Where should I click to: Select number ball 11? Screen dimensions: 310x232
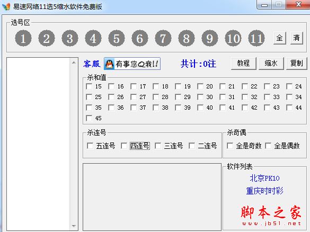pyautogui.click(x=256, y=38)
